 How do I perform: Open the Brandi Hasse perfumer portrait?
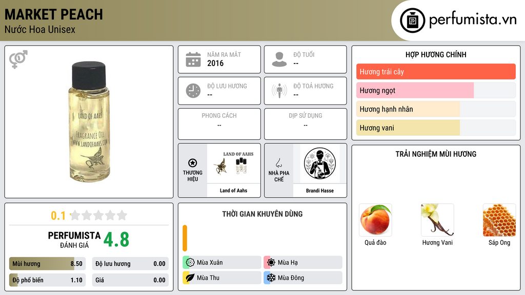pyautogui.click(x=320, y=163)
